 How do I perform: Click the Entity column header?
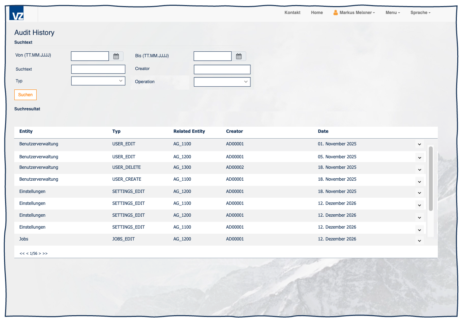26,131
